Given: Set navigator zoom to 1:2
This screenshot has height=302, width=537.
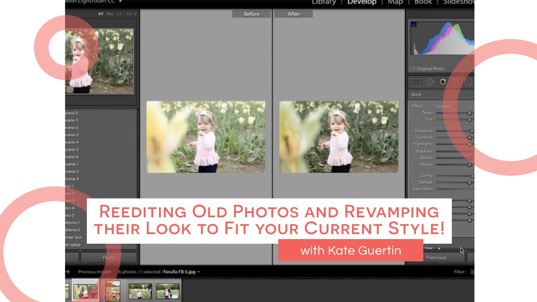Looking at the screenshot, I should pos(129,14).
